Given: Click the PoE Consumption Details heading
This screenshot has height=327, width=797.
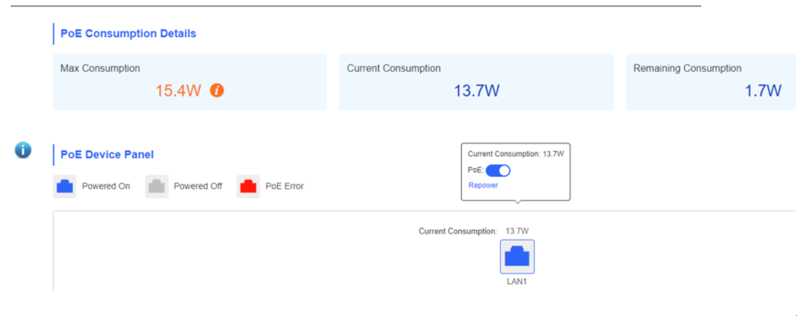Looking at the screenshot, I should [x=128, y=34].
